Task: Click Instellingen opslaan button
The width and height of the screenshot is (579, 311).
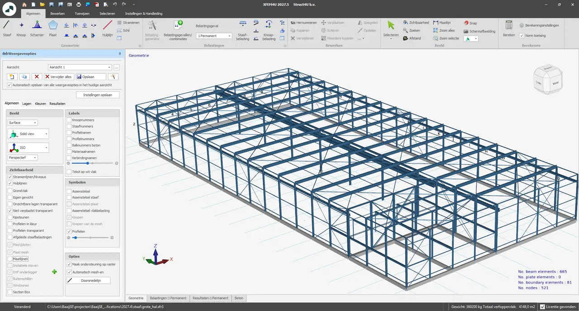Action: click(x=98, y=95)
